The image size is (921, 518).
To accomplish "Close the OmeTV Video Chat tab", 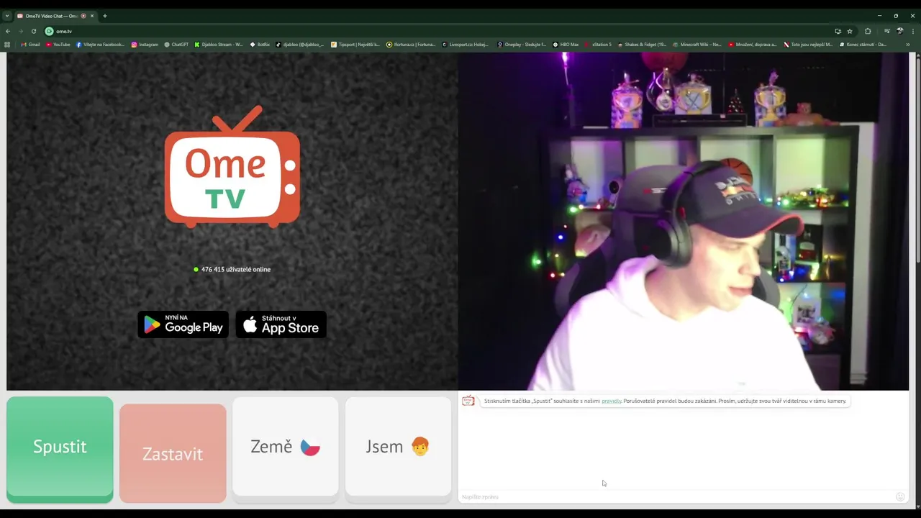I will (92, 16).
